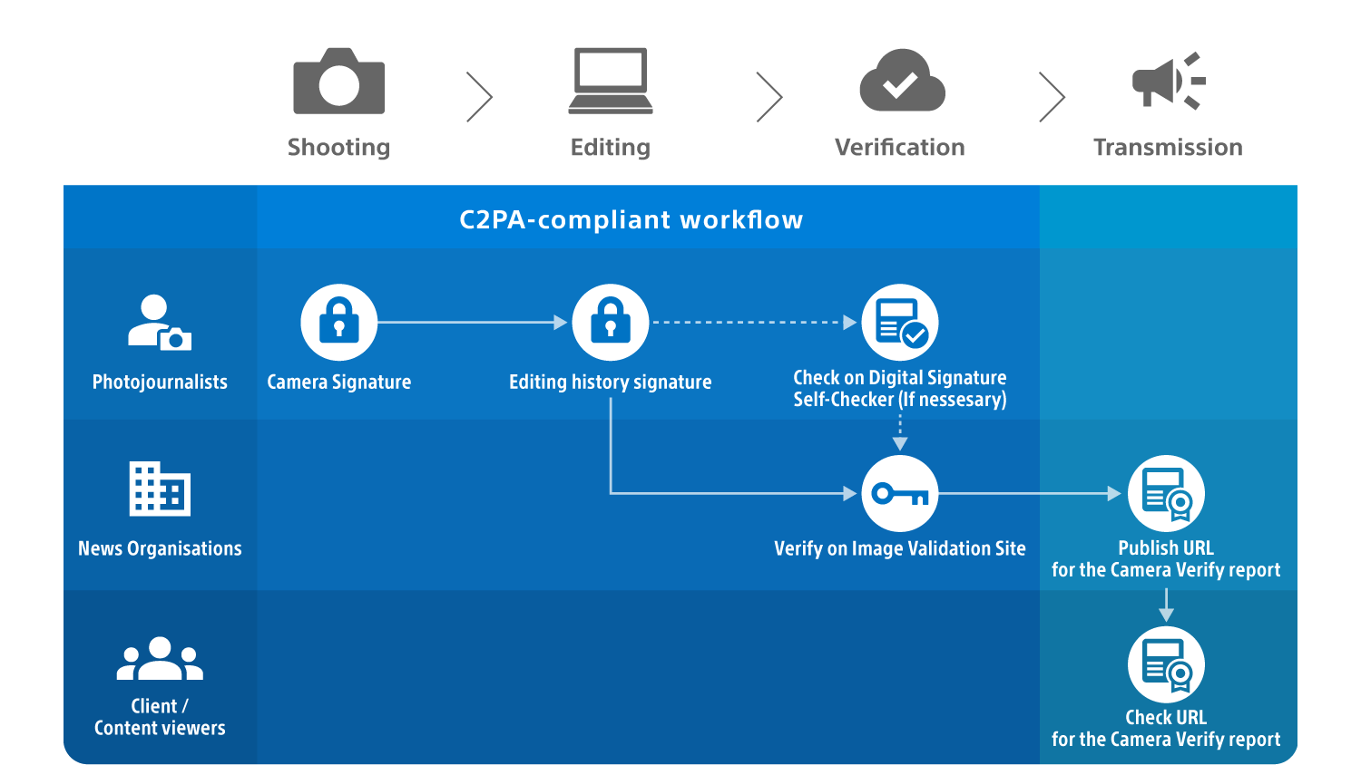
Task: Click the News Organisations building icon
Action: [160, 489]
